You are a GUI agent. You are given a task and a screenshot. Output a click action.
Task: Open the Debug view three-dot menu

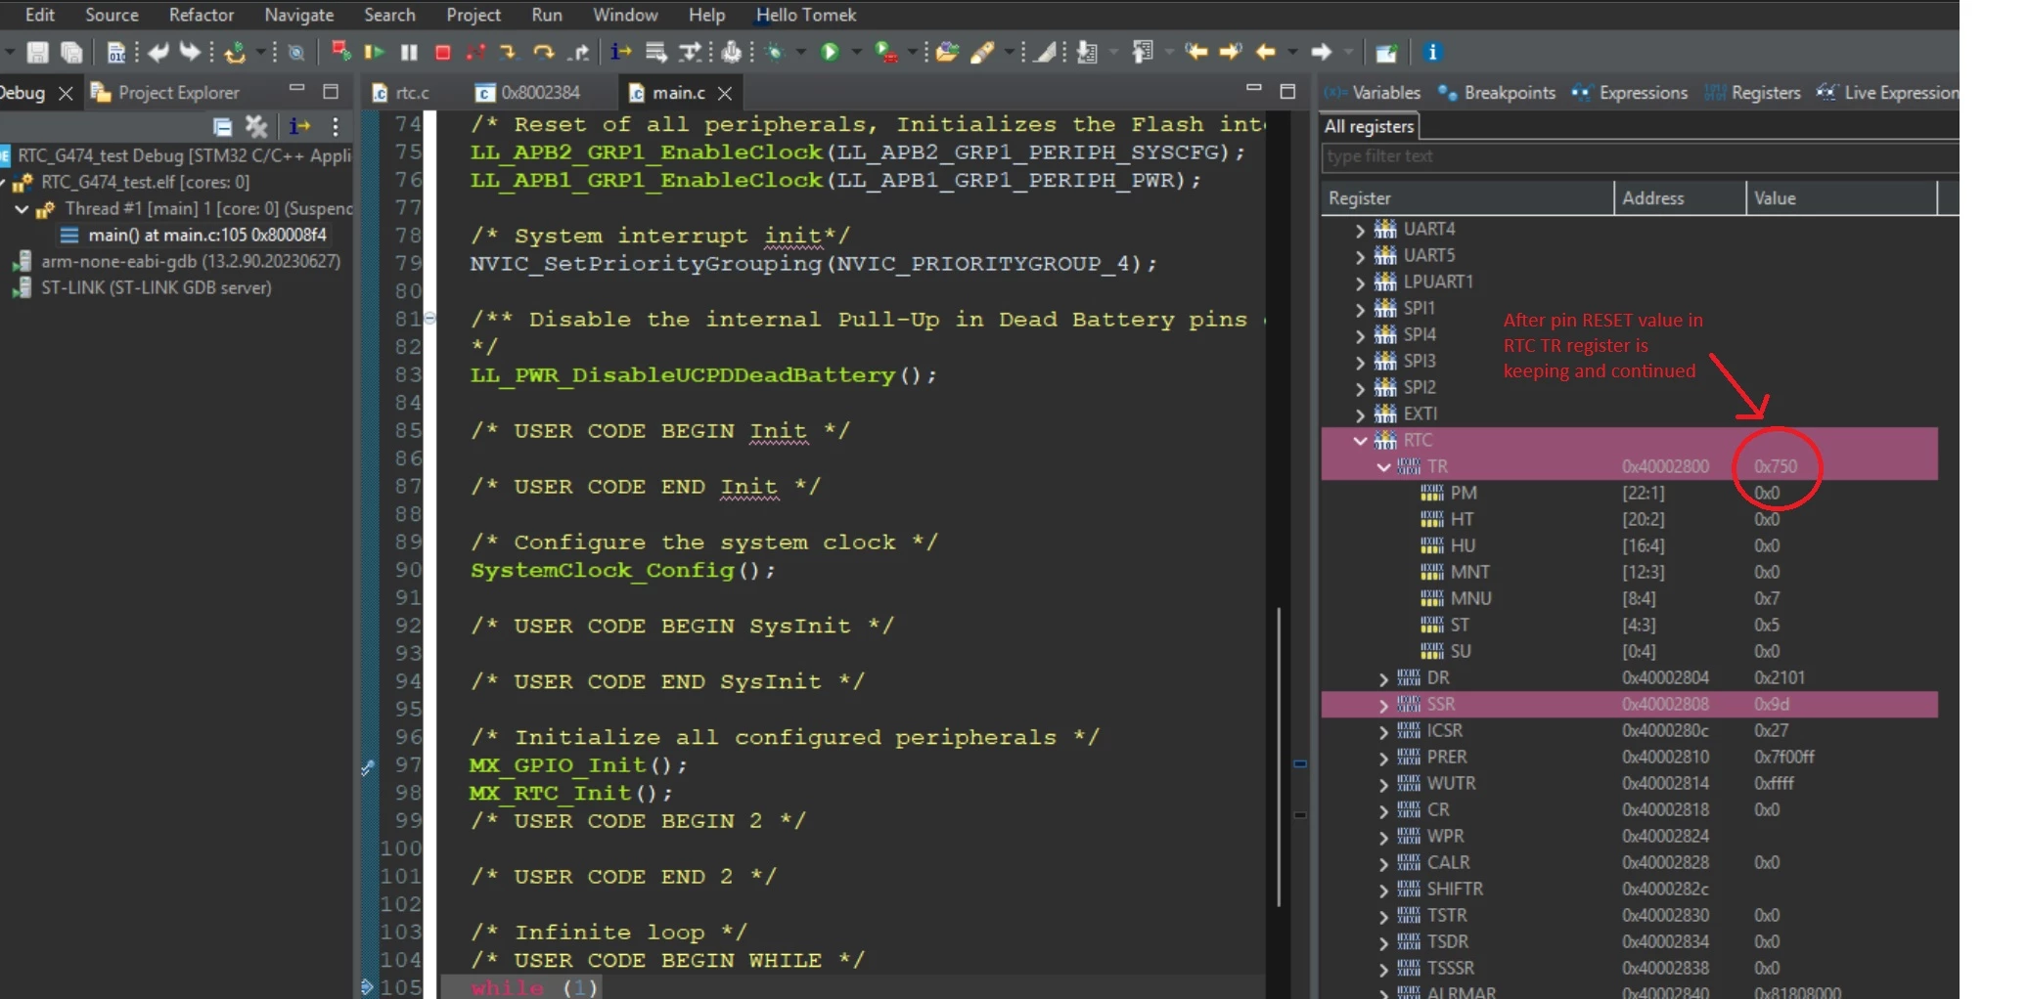pos(336,126)
